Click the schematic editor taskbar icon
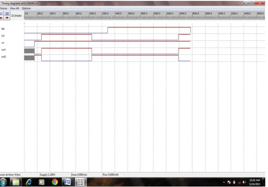 [x=80, y=182]
